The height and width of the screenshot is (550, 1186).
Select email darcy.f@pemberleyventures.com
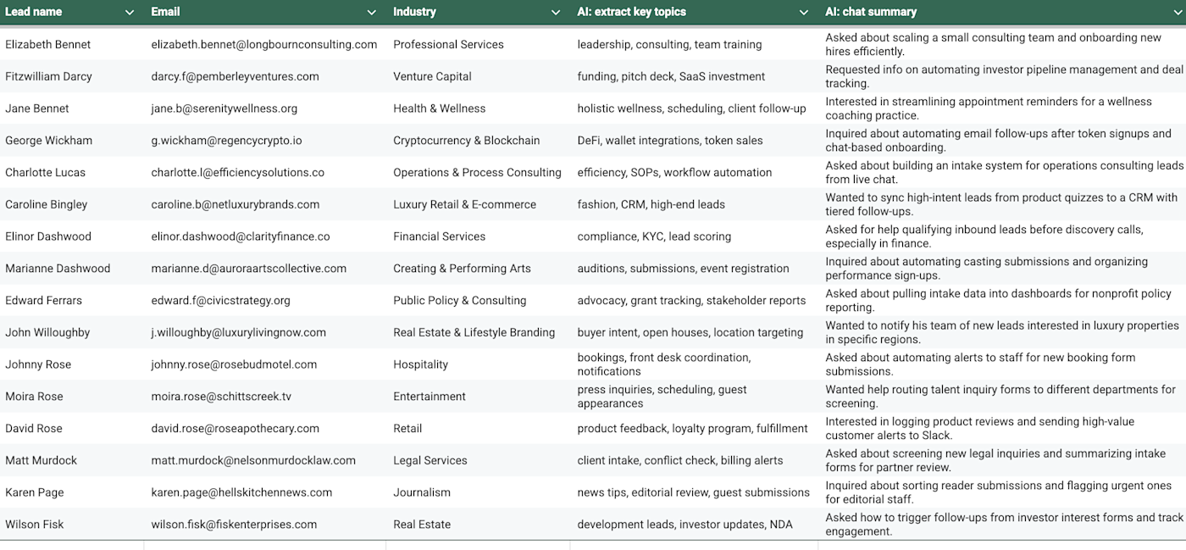236,76
